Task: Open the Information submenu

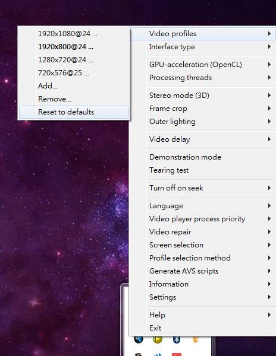Action: (x=203, y=284)
